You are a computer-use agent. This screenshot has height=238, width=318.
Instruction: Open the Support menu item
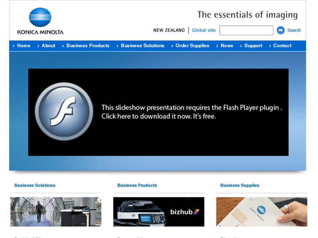click(253, 45)
